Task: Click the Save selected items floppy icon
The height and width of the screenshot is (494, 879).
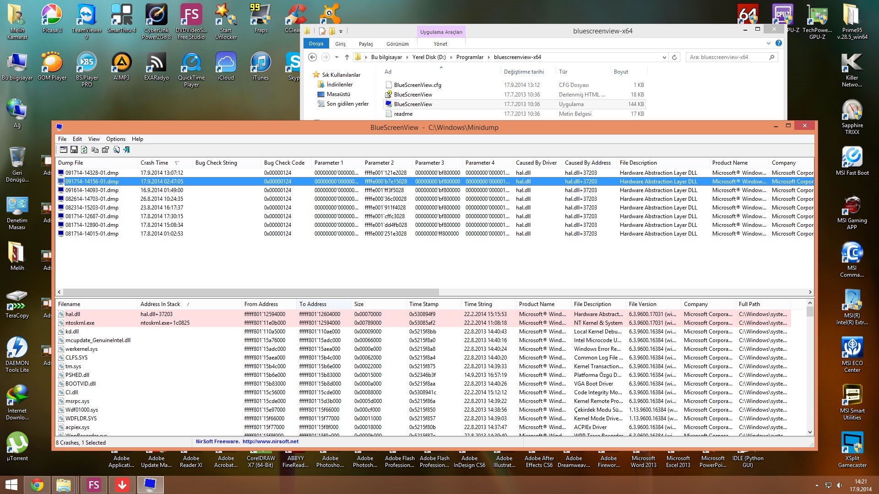Action: (74, 150)
